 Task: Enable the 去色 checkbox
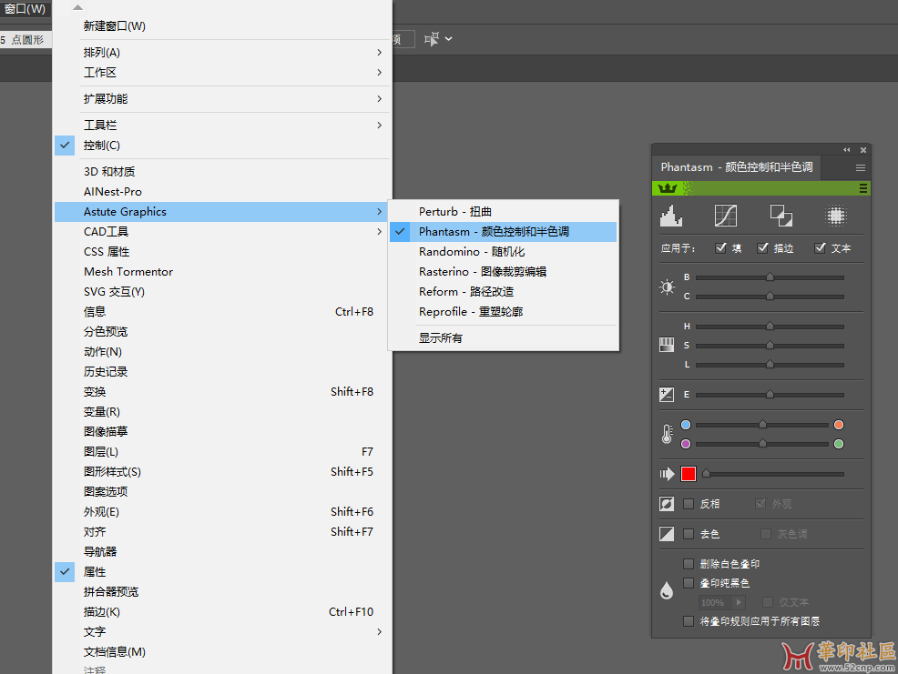(689, 534)
